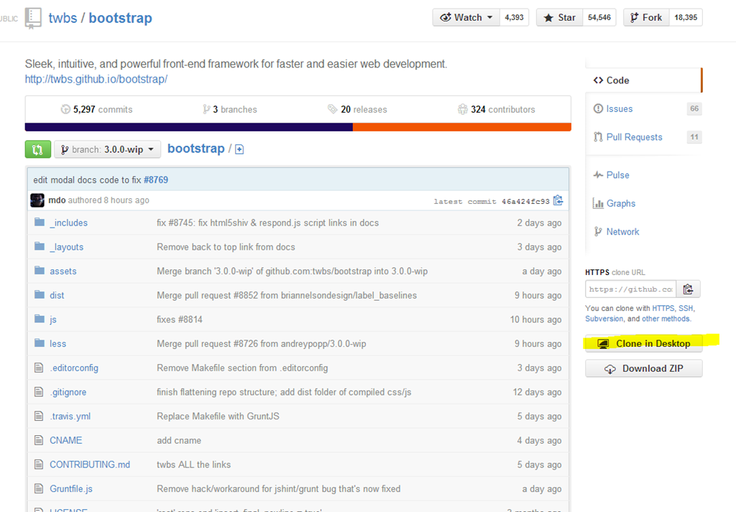Screen dimensions: 736x512
Task: Open the Code tab
Action: 644,80
